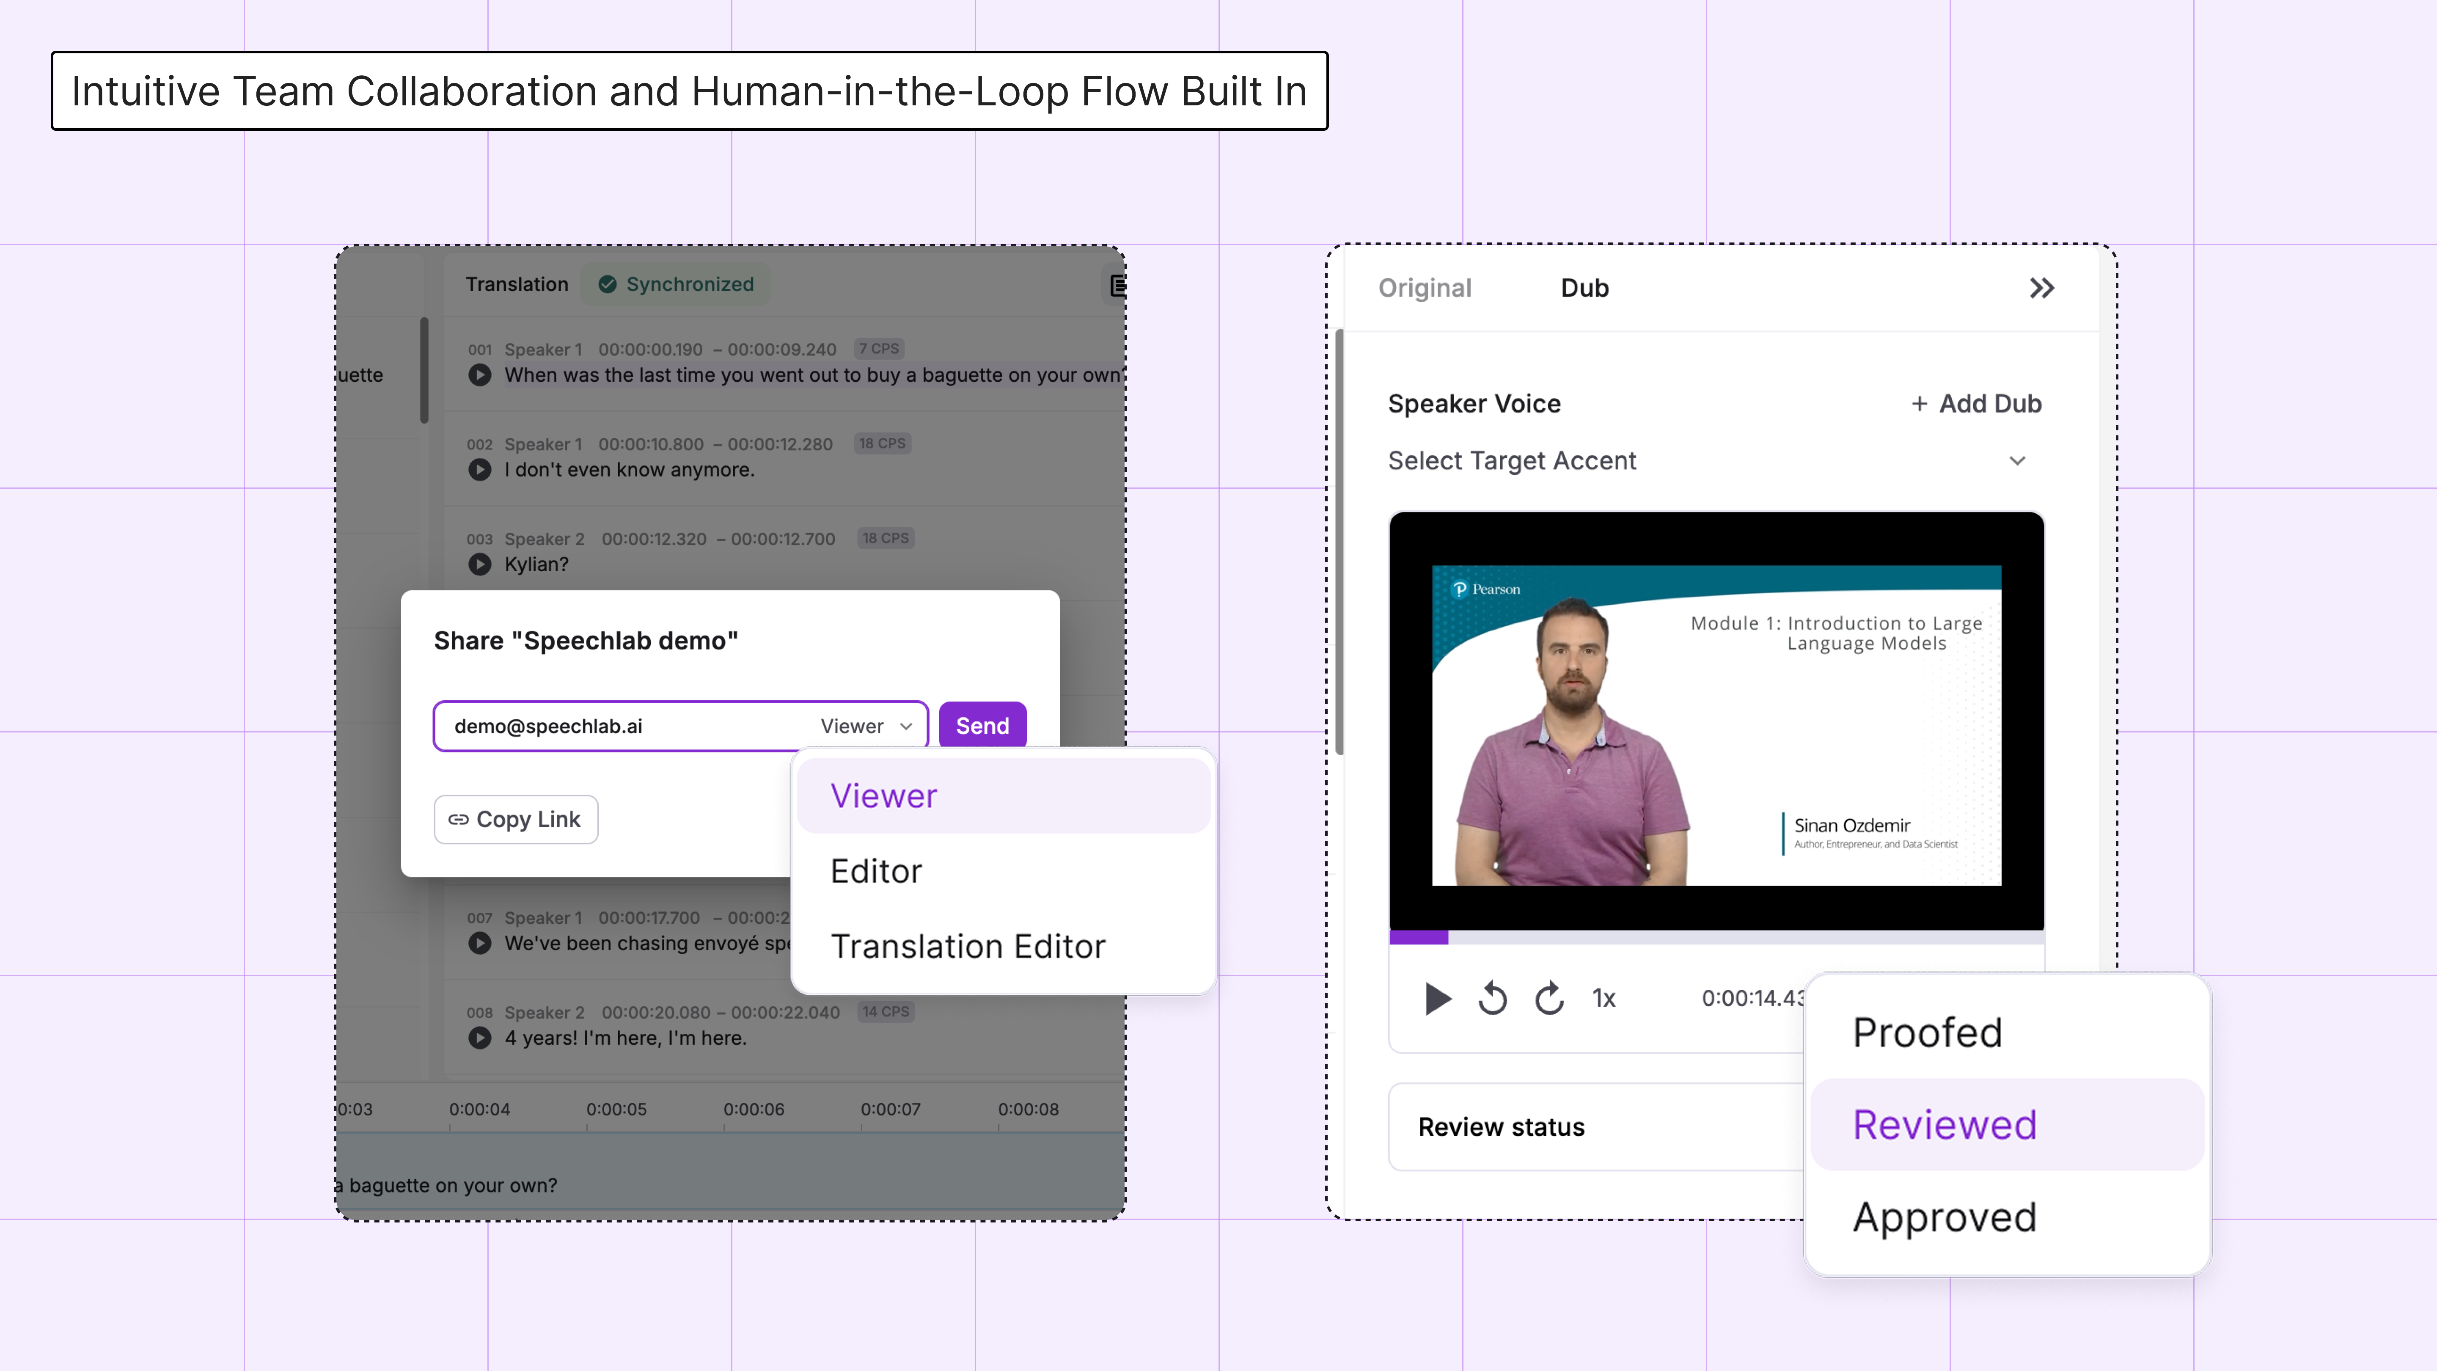The width and height of the screenshot is (2437, 1371).
Task: Click the play icon beside segment 001
Action: 480,374
